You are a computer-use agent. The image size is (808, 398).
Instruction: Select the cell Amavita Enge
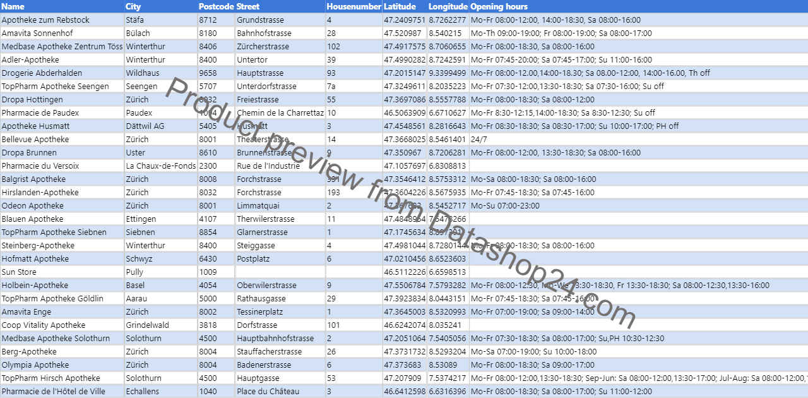pos(62,312)
